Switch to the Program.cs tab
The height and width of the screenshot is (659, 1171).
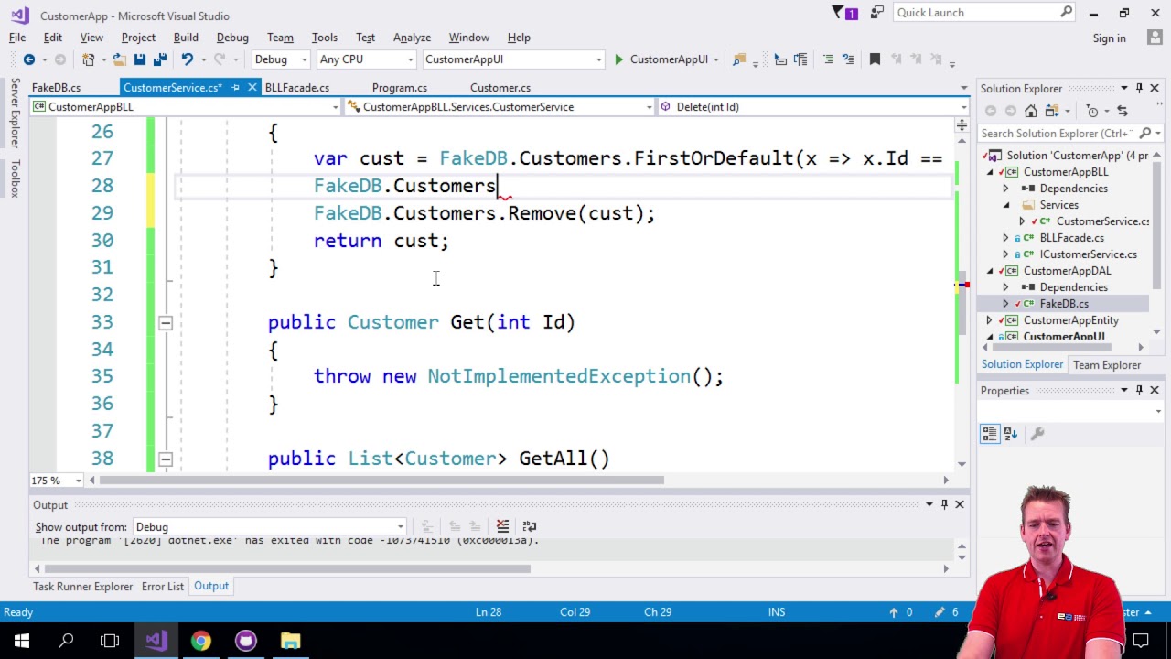(399, 88)
